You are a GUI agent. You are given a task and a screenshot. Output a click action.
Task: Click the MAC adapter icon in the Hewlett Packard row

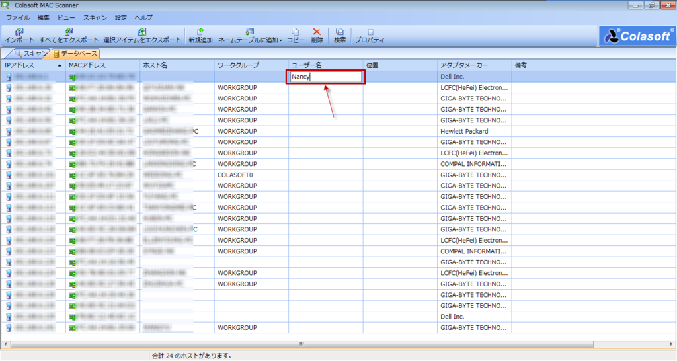click(72, 132)
